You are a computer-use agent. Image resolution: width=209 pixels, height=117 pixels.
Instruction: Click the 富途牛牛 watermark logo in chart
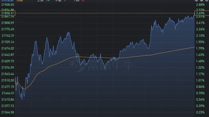pyautogui.click(x=102, y=65)
